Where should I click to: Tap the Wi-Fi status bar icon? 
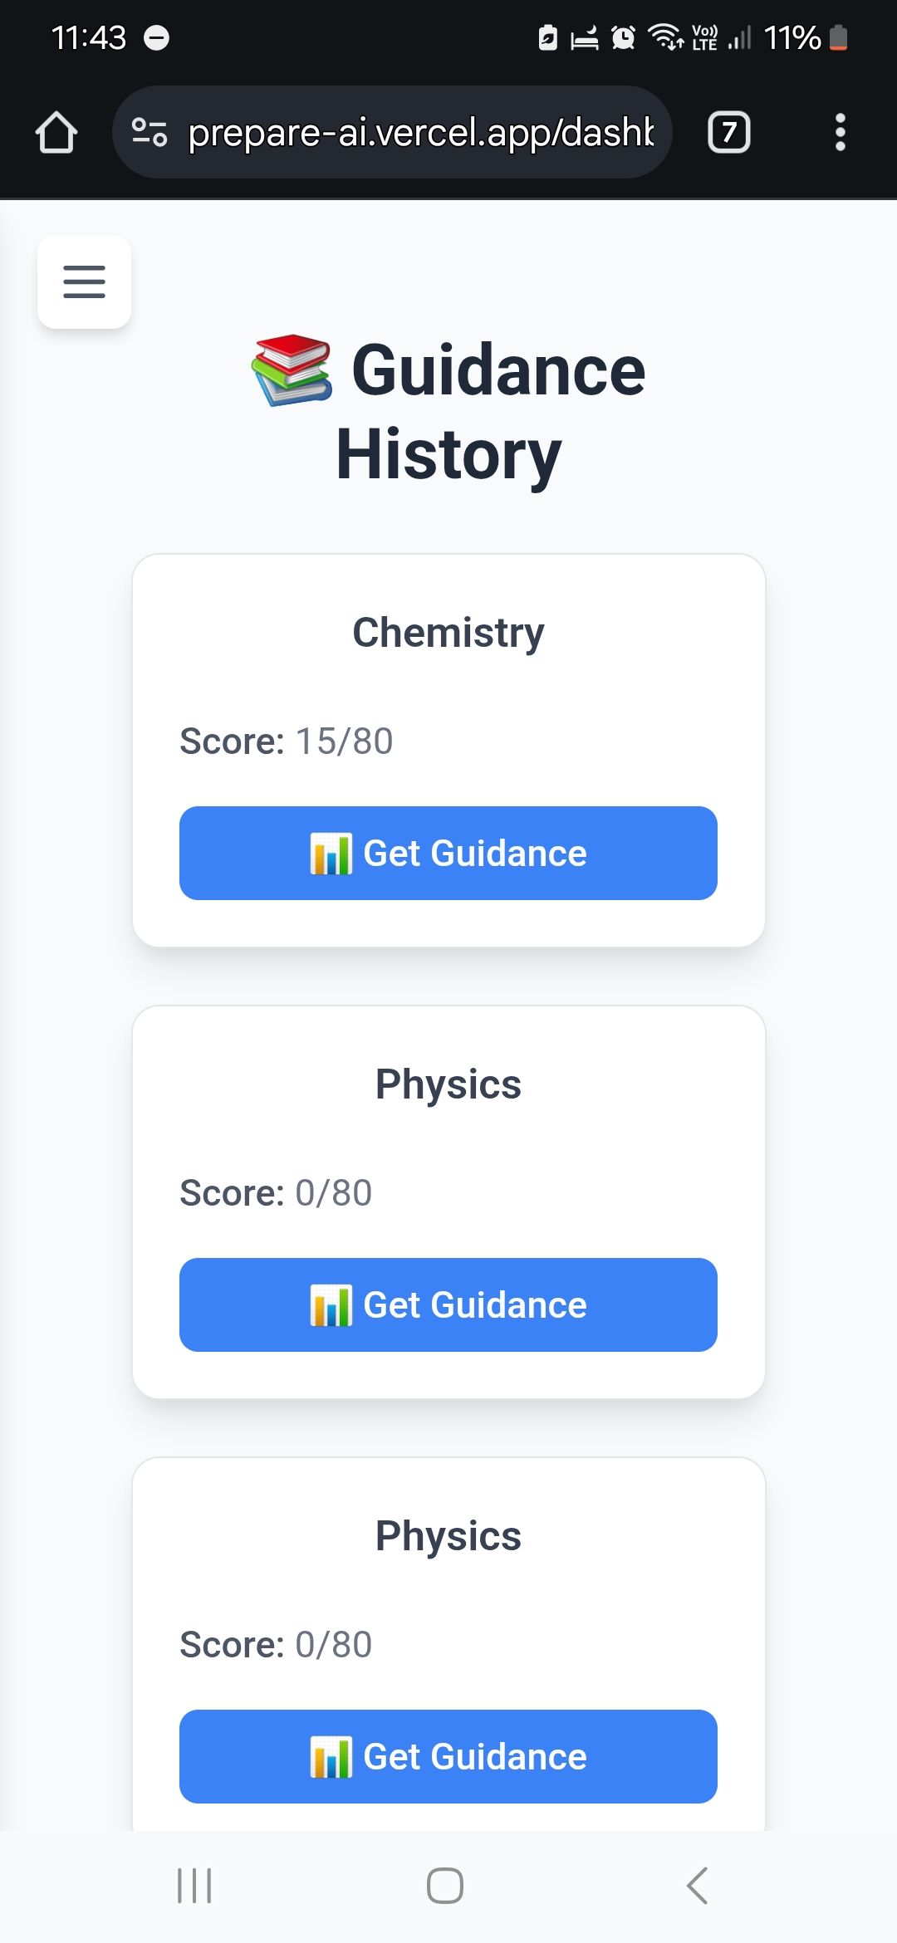[665, 37]
